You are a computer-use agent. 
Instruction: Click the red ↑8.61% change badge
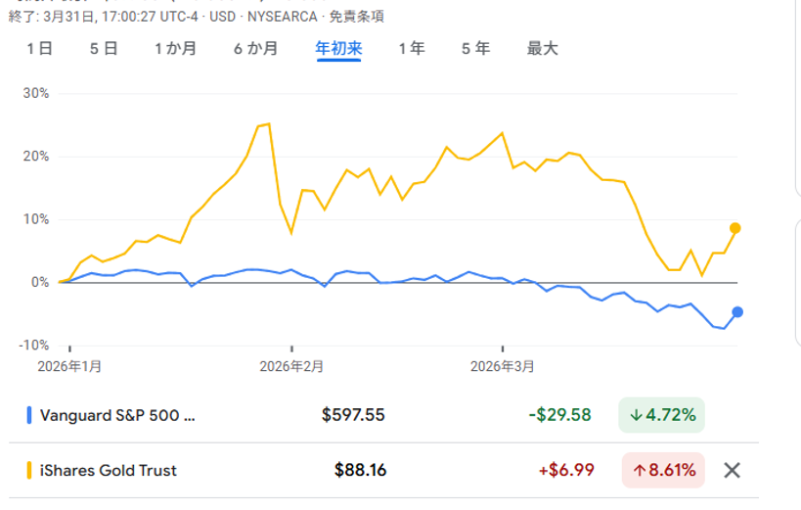[x=661, y=471]
